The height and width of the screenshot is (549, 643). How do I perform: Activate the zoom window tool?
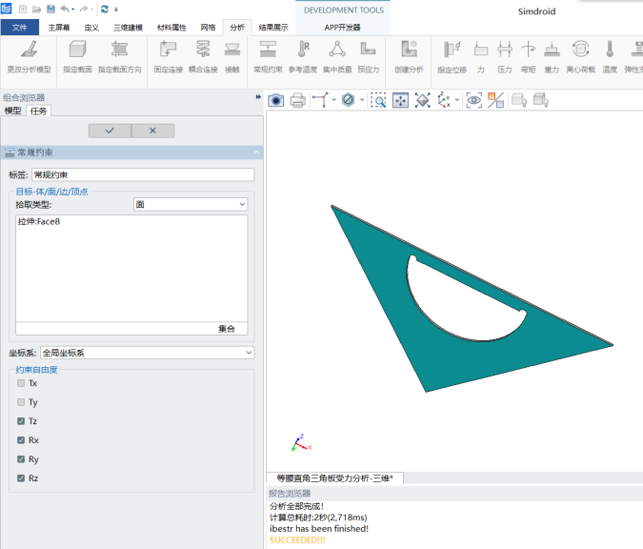click(x=378, y=100)
